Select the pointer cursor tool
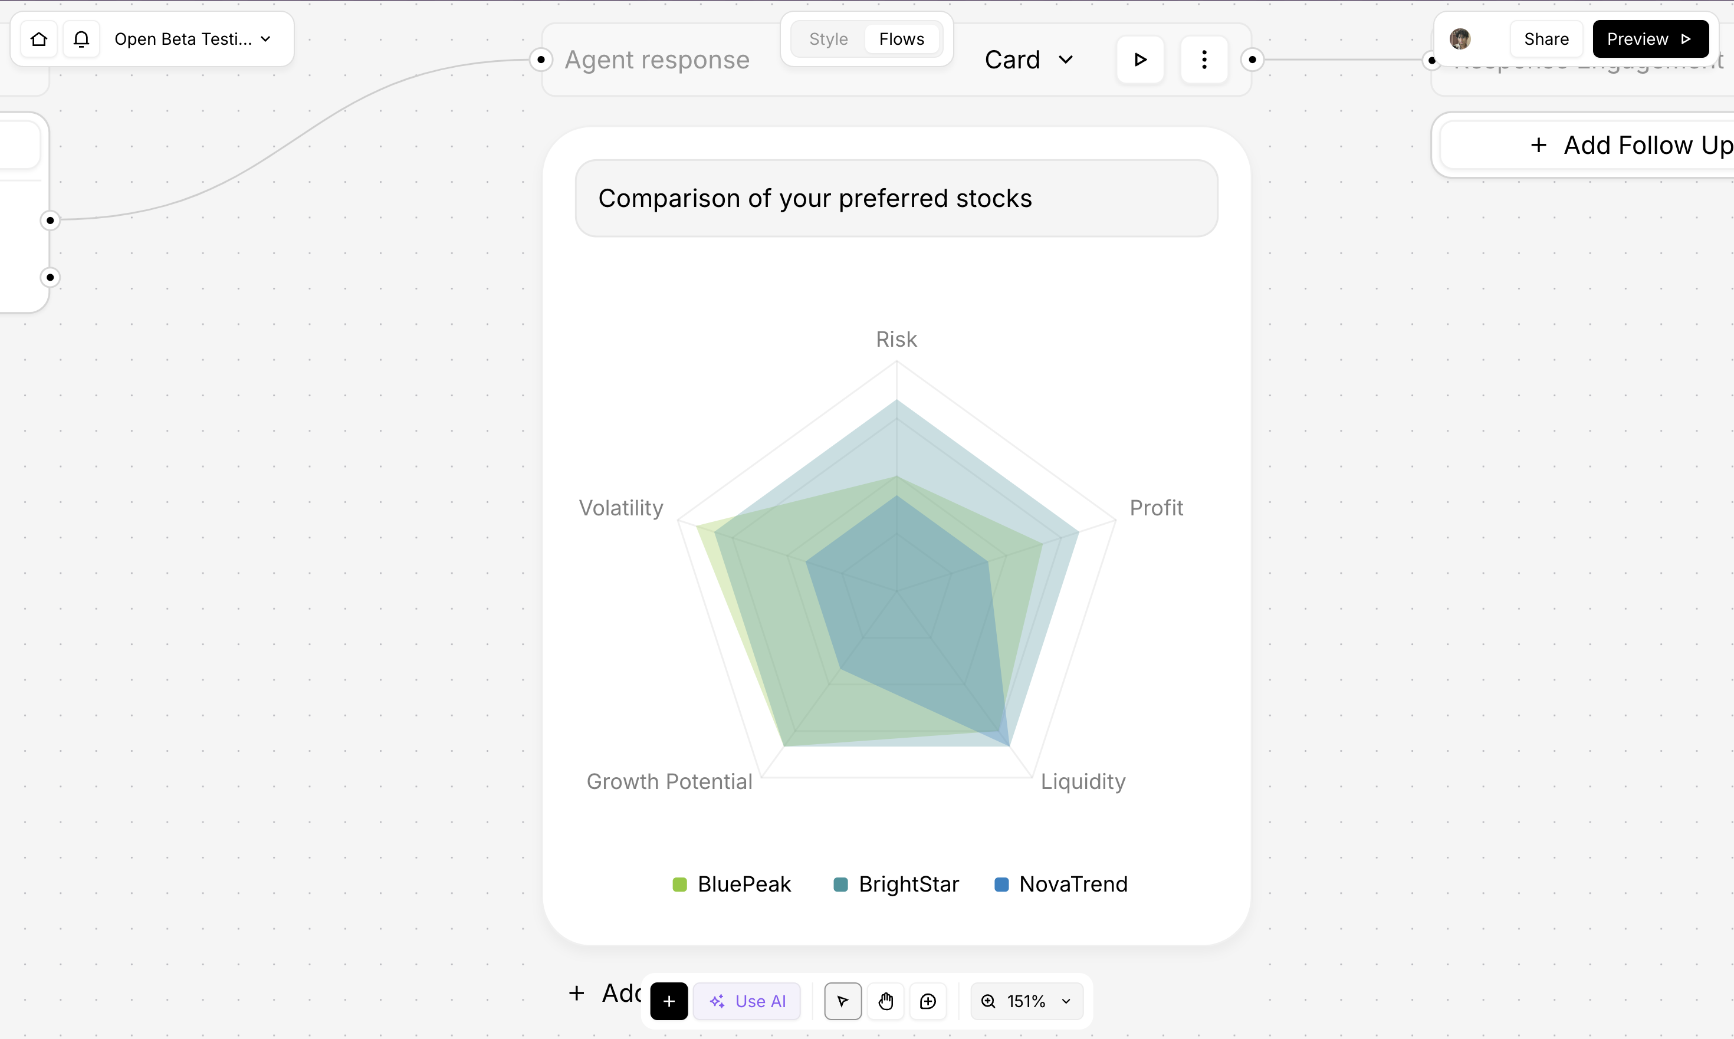1734x1039 pixels. click(842, 1001)
